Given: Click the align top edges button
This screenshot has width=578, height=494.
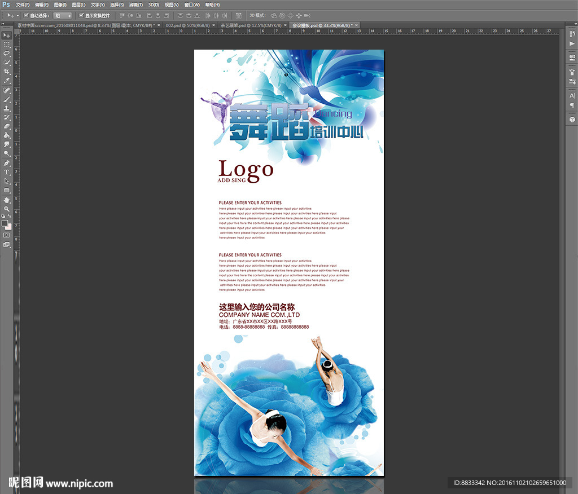Looking at the screenshot, I should click(x=122, y=15).
